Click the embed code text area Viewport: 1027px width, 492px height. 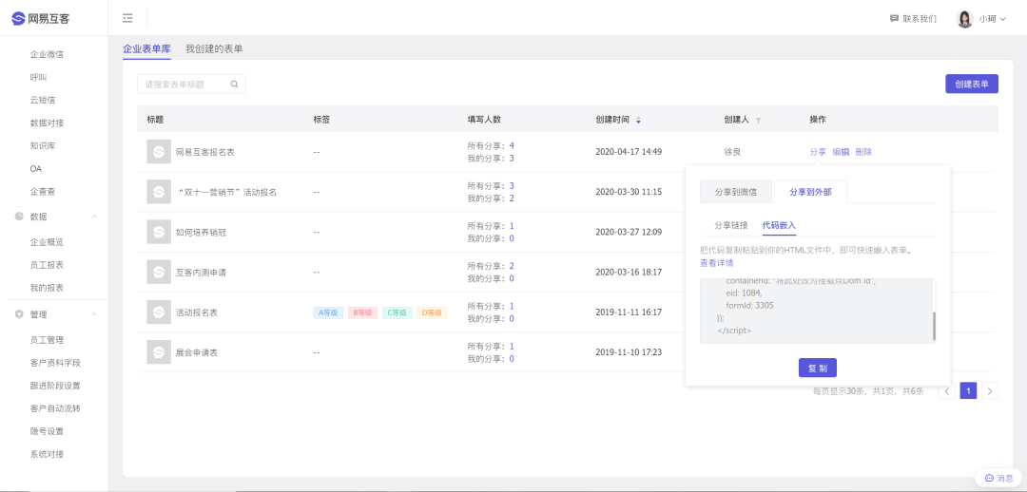(816, 311)
